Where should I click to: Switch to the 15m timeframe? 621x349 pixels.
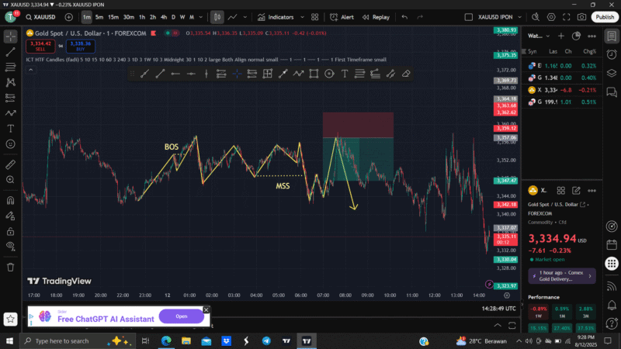click(113, 17)
